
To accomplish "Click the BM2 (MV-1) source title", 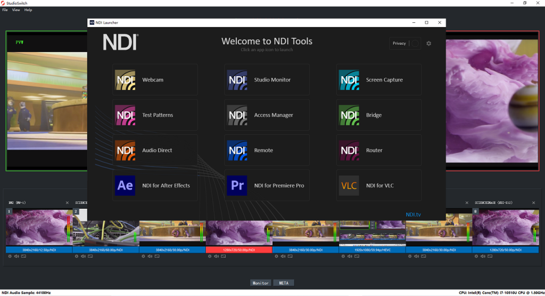I will [x=17, y=203].
